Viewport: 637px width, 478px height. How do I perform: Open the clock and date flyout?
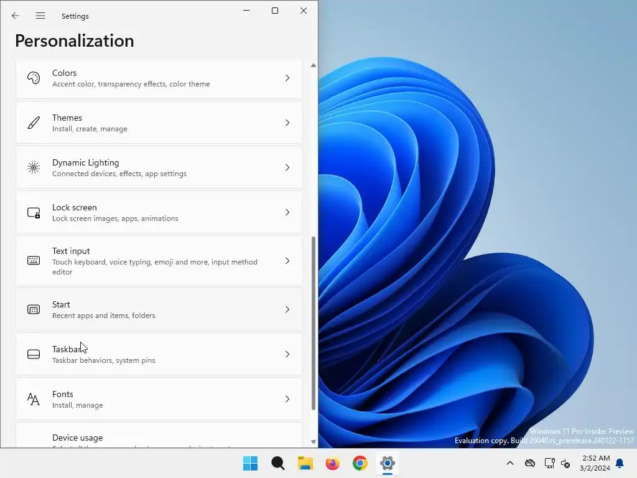[x=595, y=463]
